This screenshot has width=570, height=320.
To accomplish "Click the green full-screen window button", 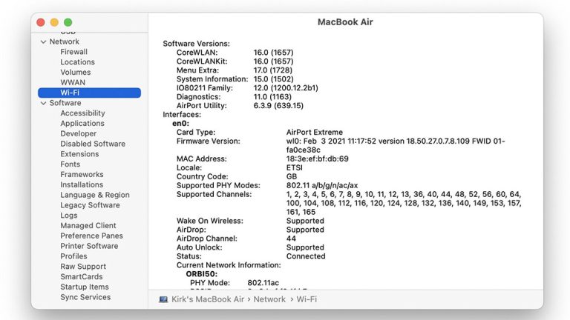I will coord(68,23).
